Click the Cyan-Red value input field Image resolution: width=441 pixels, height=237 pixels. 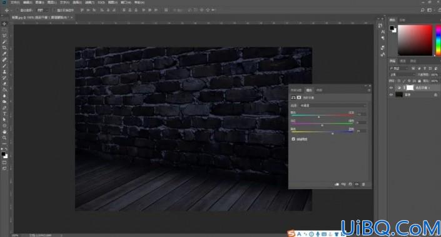[x=361, y=114]
